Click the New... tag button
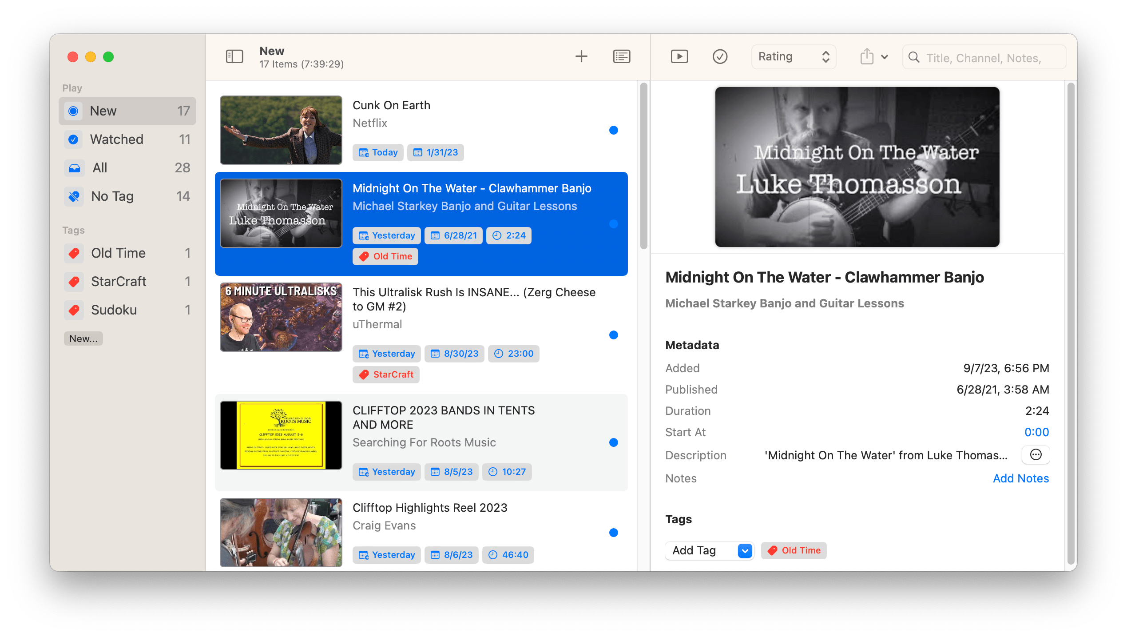This screenshot has width=1127, height=637. click(x=83, y=338)
